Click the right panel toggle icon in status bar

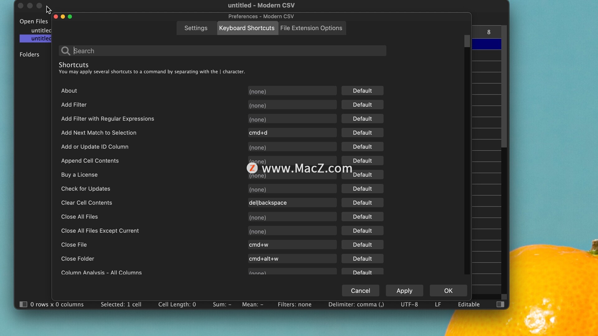(x=500, y=304)
